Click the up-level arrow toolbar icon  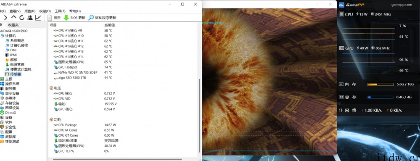pos(13,17)
